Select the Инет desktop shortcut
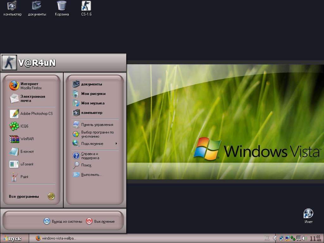Screen dimensions: 324x243 [308, 216]
